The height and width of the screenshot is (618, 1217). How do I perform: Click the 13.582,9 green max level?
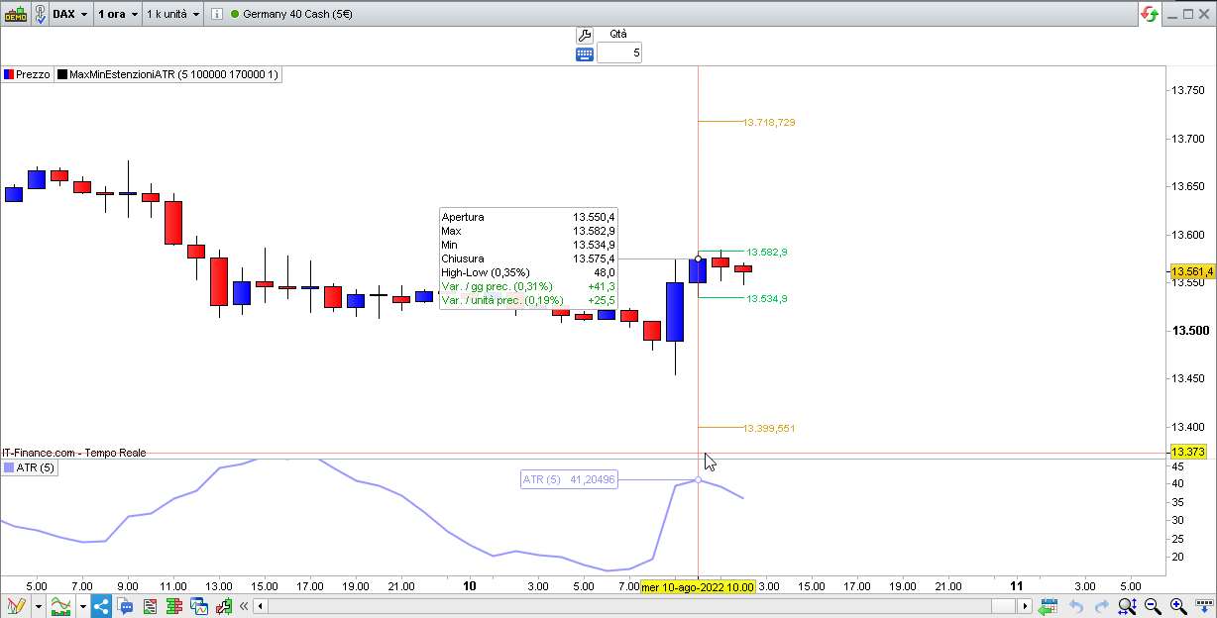(x=767, y=252)
